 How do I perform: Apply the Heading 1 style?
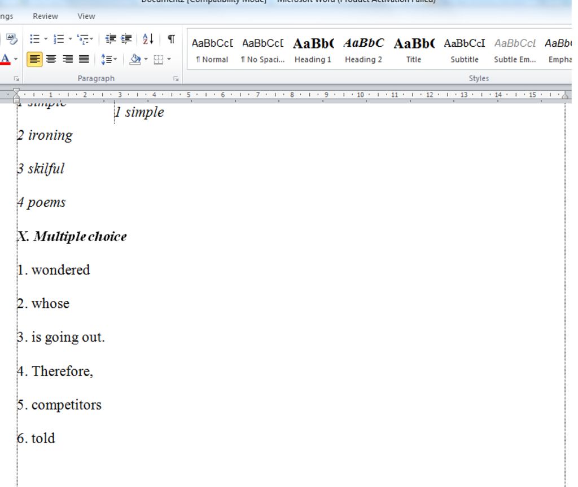coord(313,50)
